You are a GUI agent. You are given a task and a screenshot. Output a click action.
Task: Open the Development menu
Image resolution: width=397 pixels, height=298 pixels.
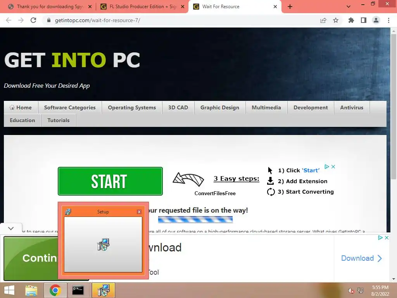click(311, 107)
